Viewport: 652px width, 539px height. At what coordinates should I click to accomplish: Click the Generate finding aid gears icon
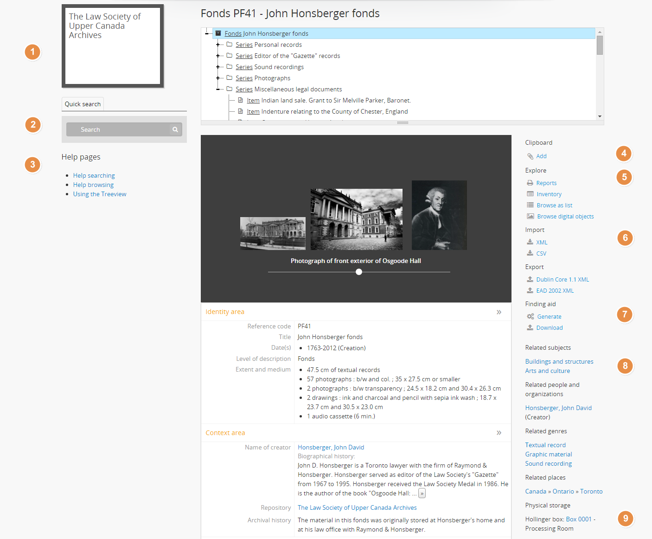(531, 317)
